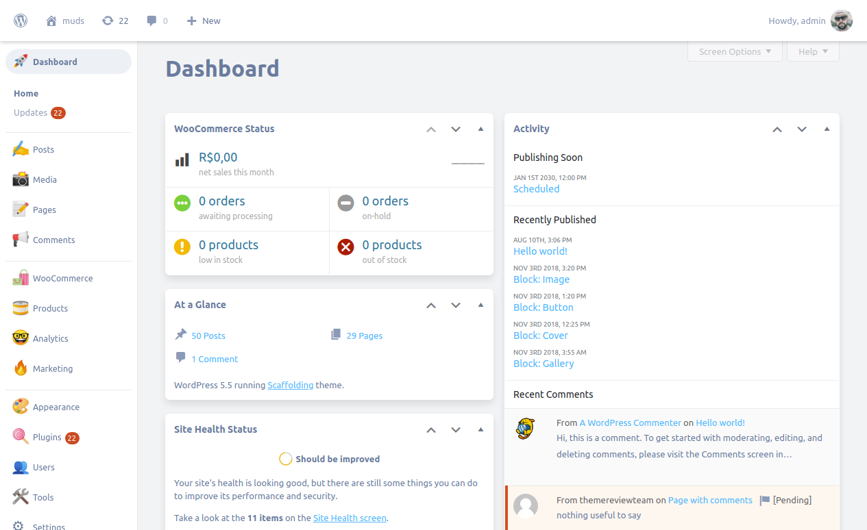
Task: Open the Marketing menu label
Action: coord(53,368)
